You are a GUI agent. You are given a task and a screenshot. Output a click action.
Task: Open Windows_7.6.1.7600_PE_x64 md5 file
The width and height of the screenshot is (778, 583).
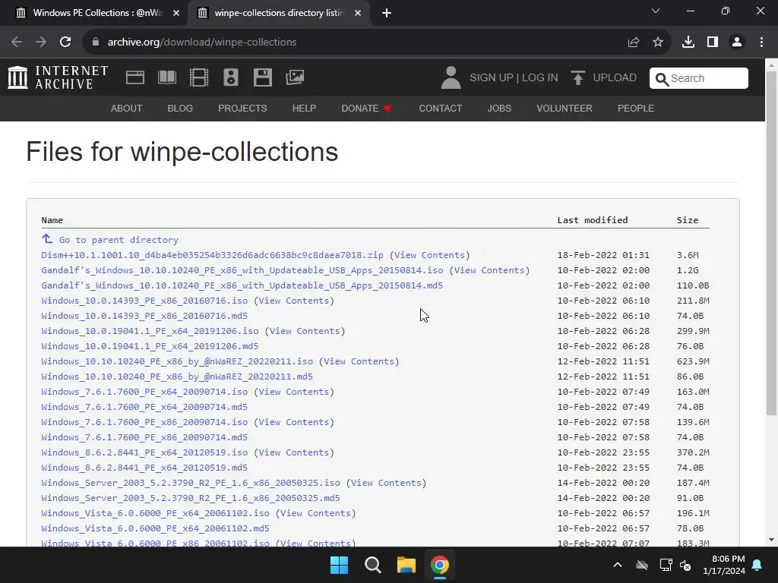(144, 407)
